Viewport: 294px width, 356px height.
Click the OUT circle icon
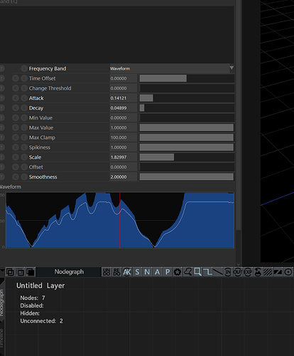(x=238, y=272)
